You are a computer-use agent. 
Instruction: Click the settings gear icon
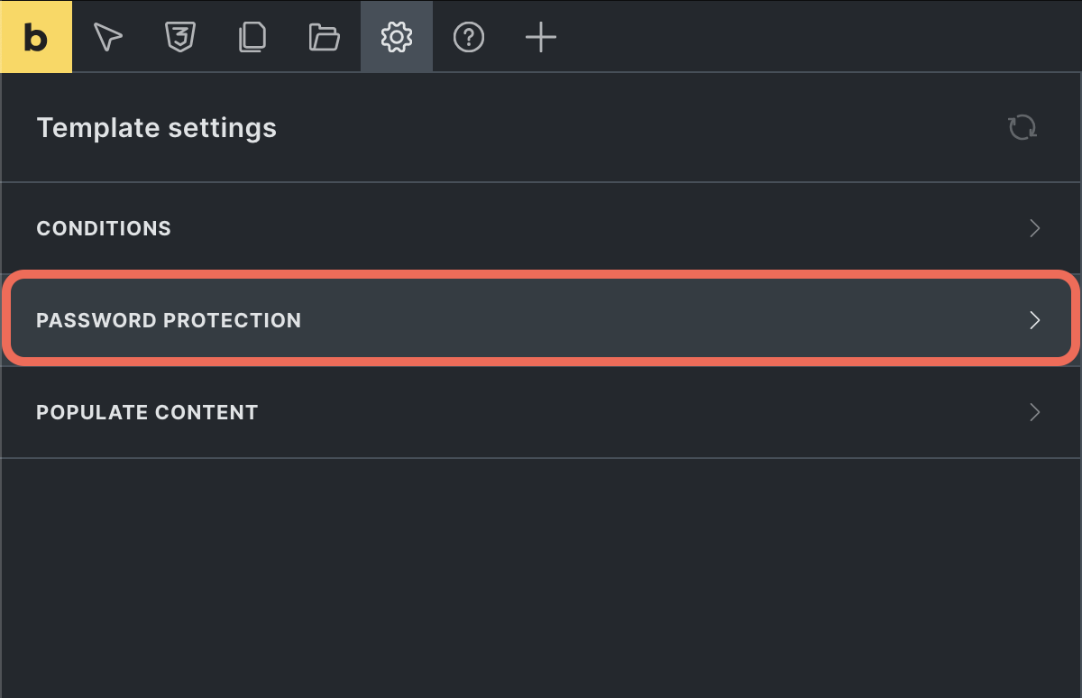(397, 37)
